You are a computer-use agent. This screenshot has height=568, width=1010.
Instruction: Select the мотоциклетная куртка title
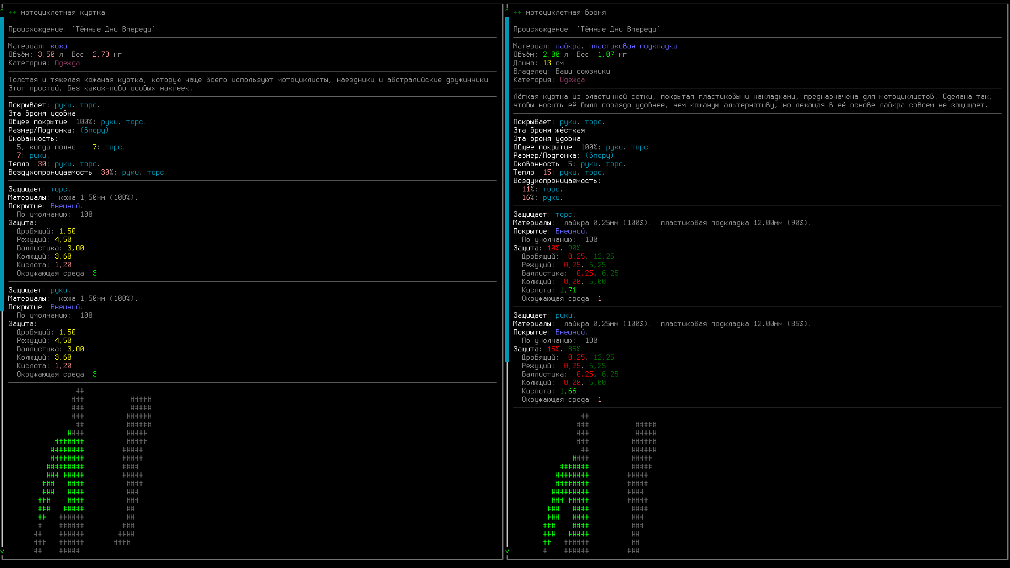coord(63,13)
